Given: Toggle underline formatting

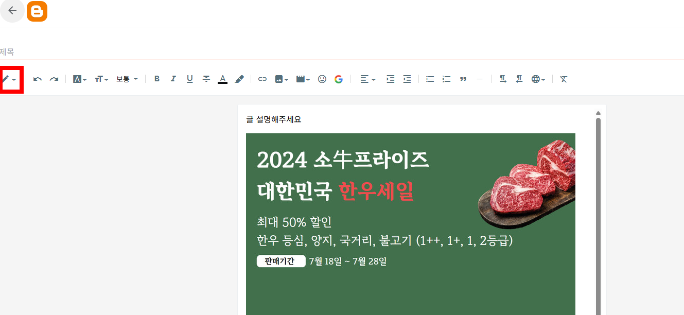Looking at the screenshot, I should [190, 79].
